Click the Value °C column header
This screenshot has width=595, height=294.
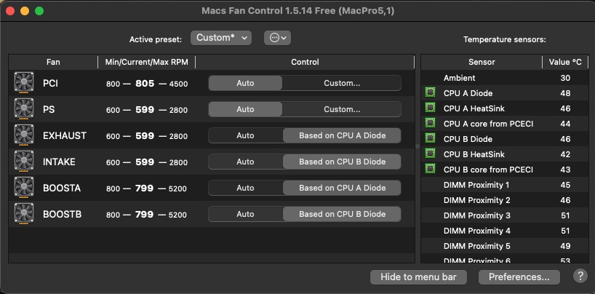pos(565,62)
